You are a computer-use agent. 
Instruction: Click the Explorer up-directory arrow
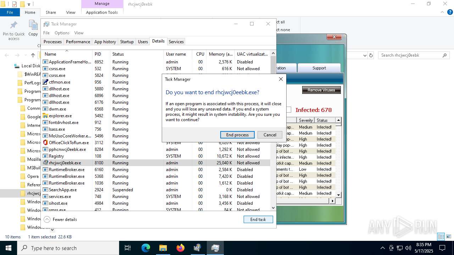[x=33, y=55]
